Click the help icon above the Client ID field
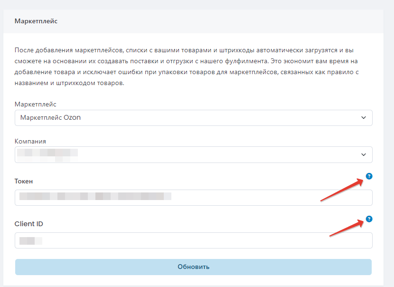This screenshot has width=394, height=287. [369, 219]
